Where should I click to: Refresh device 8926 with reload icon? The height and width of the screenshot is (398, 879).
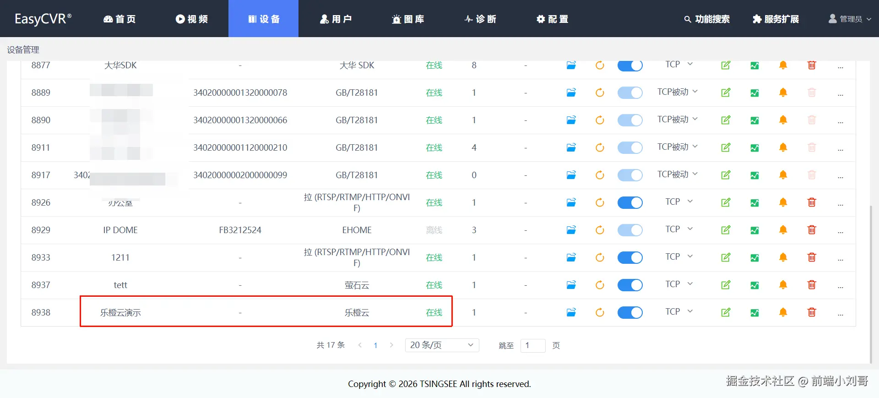(600, 202)
